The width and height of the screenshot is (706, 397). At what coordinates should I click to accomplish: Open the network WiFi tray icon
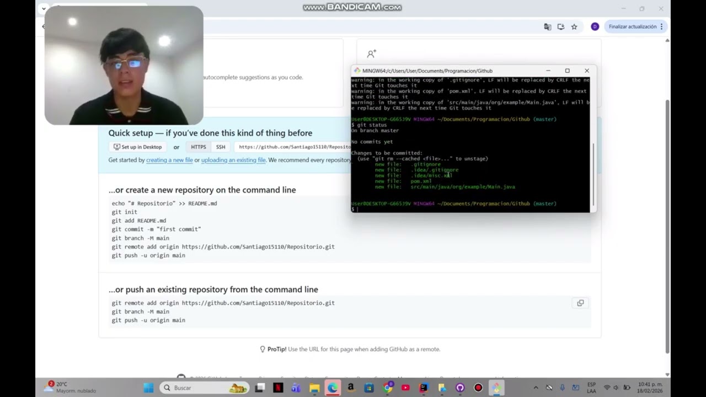click(607, 388)
